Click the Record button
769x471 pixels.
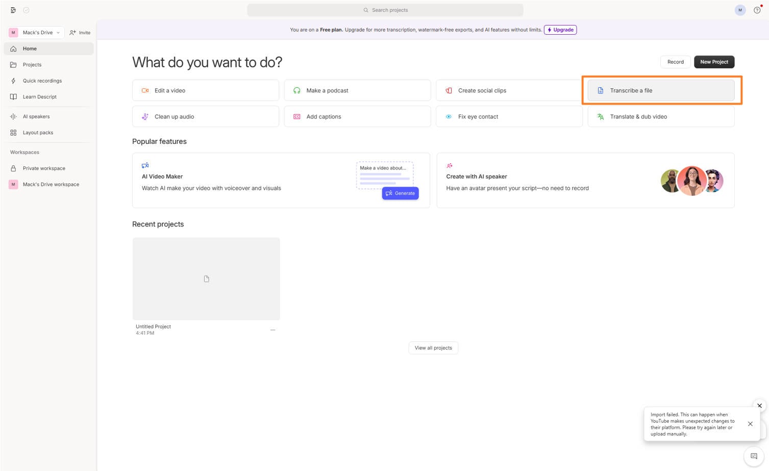(676, 62)
